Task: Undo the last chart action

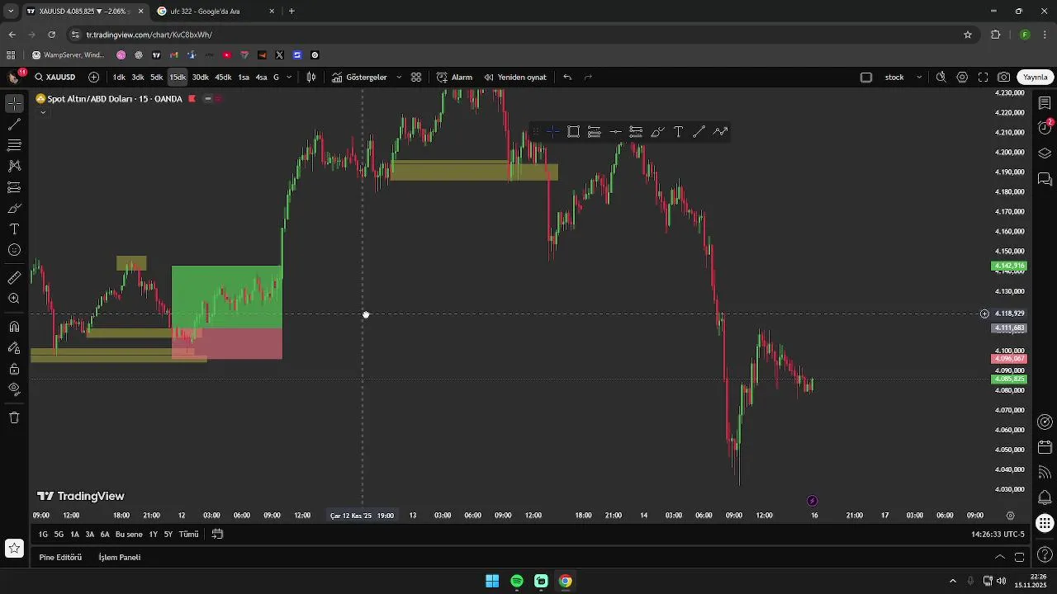Action: 567,77
